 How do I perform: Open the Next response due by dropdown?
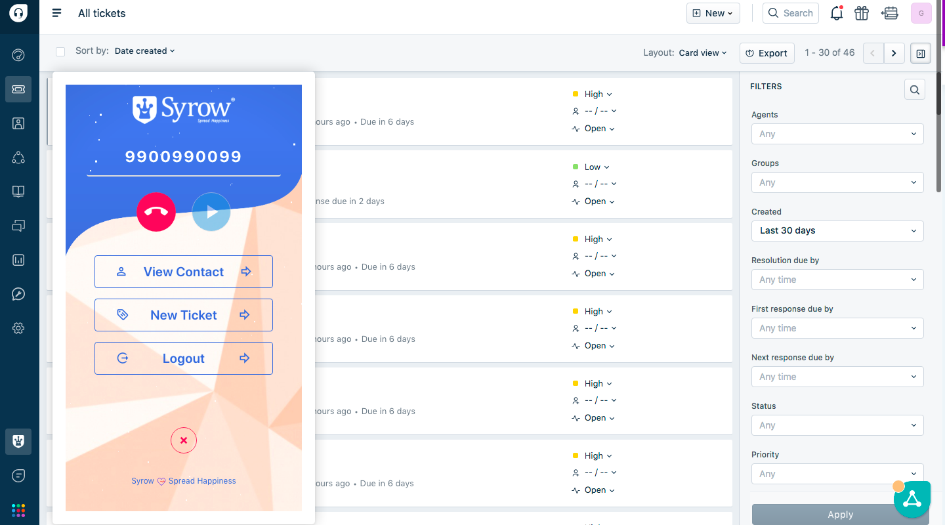tap(837, 377)
